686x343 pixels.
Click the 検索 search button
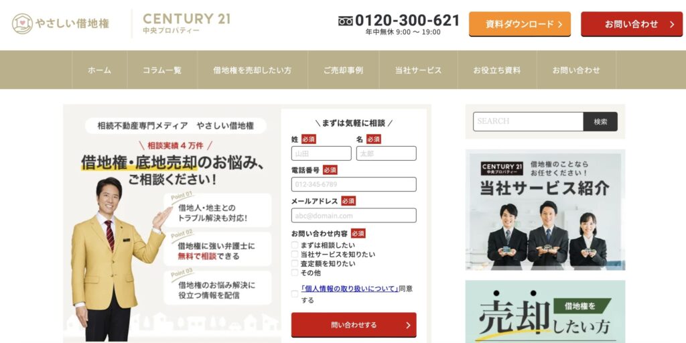tap(600, 122)
